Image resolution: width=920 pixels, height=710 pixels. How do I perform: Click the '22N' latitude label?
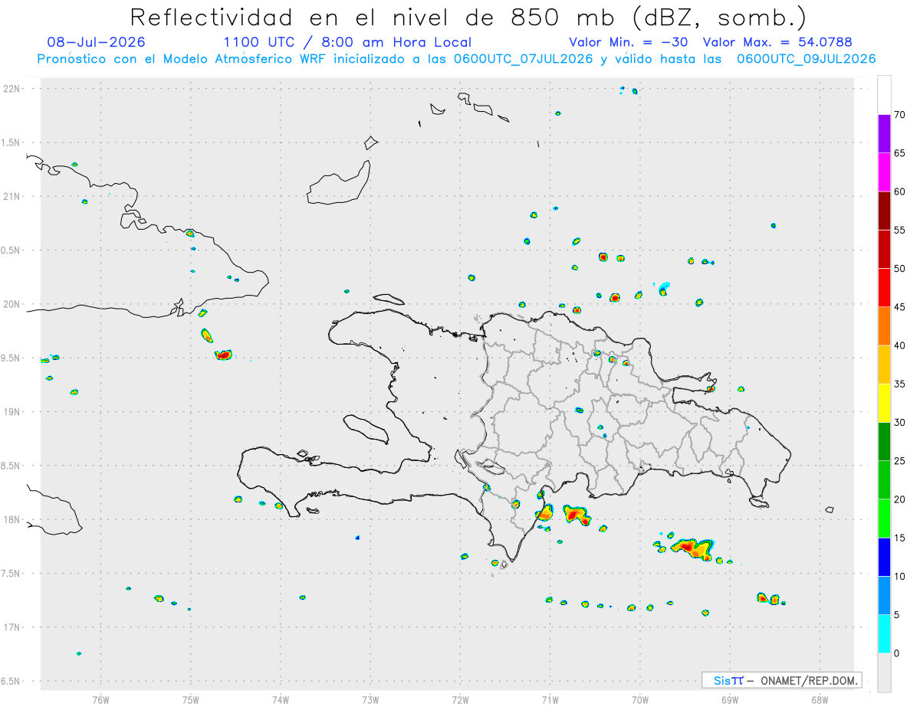(13, 89)
